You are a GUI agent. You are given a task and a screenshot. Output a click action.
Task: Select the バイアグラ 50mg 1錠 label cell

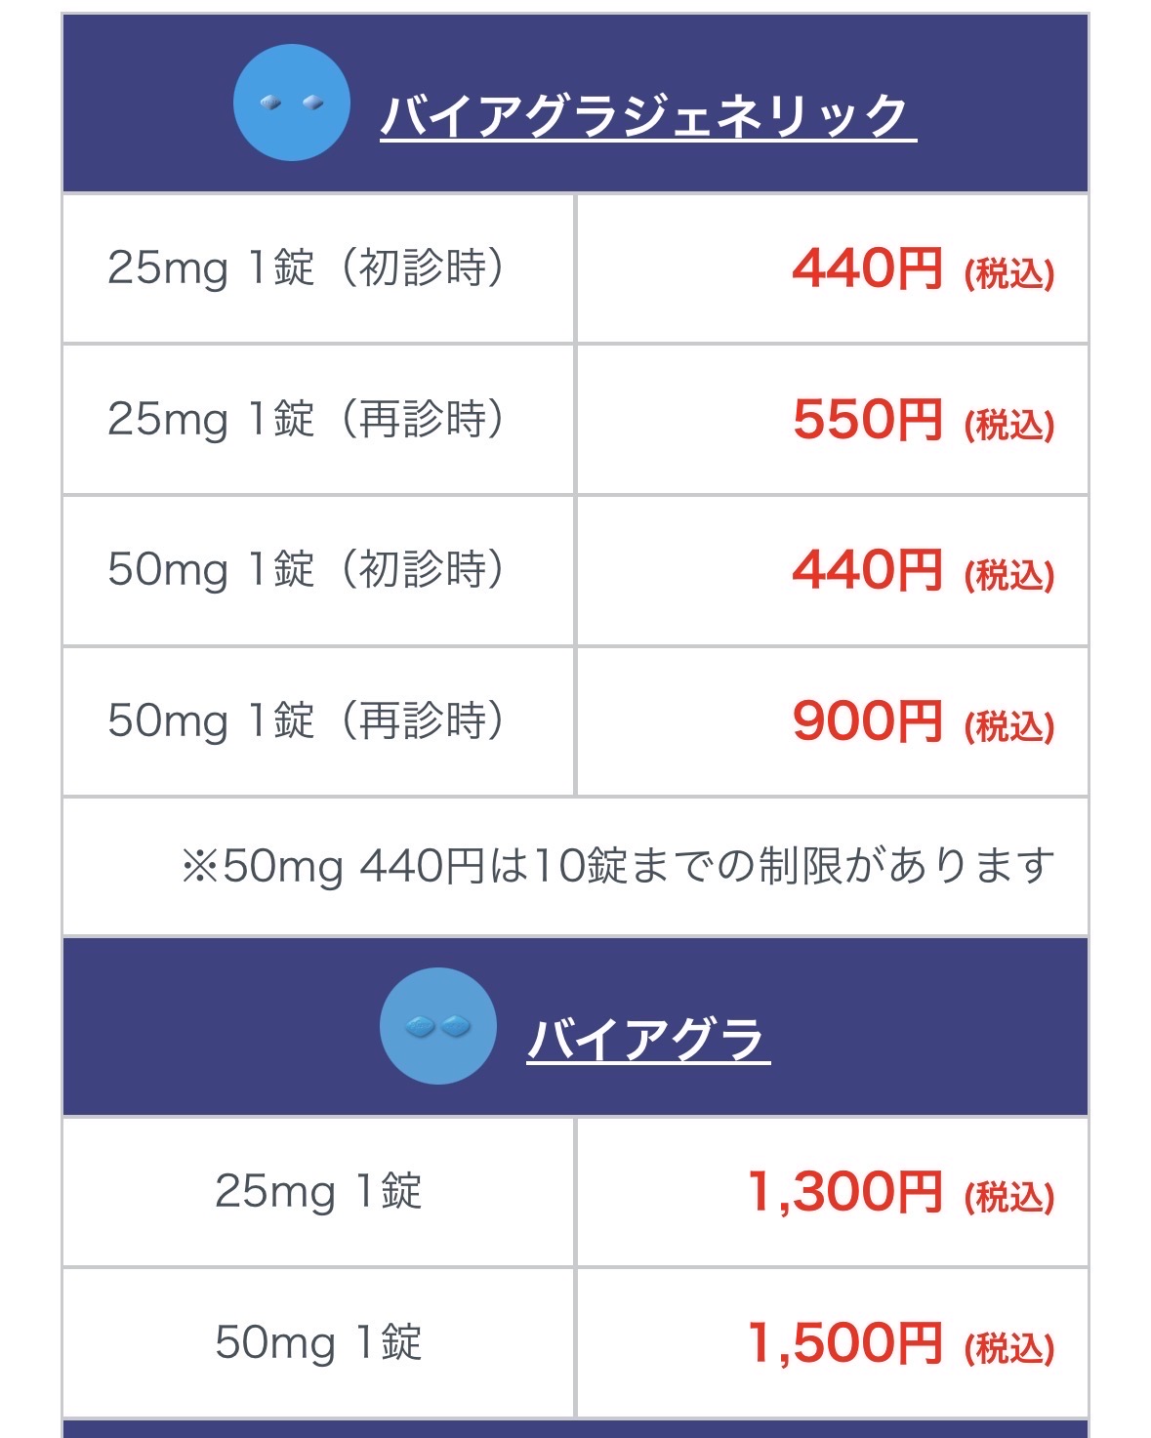(x=318, y=1342)
